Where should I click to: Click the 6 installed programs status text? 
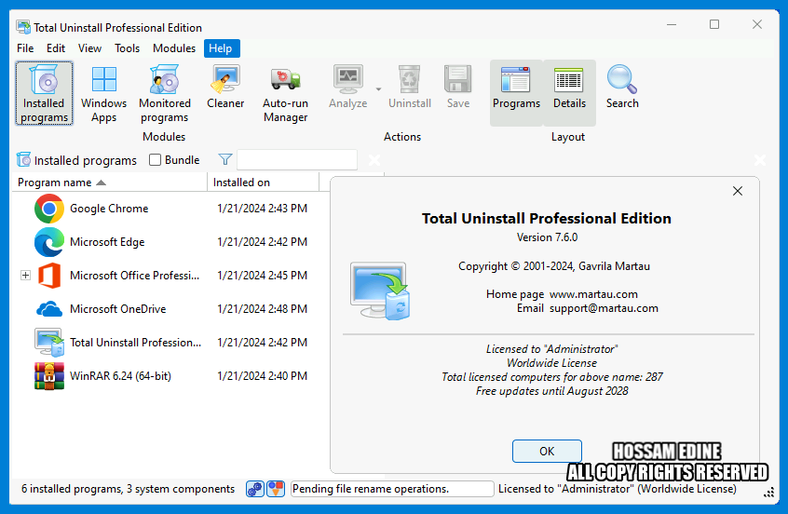pyautogui.click(x=129, y=488)
